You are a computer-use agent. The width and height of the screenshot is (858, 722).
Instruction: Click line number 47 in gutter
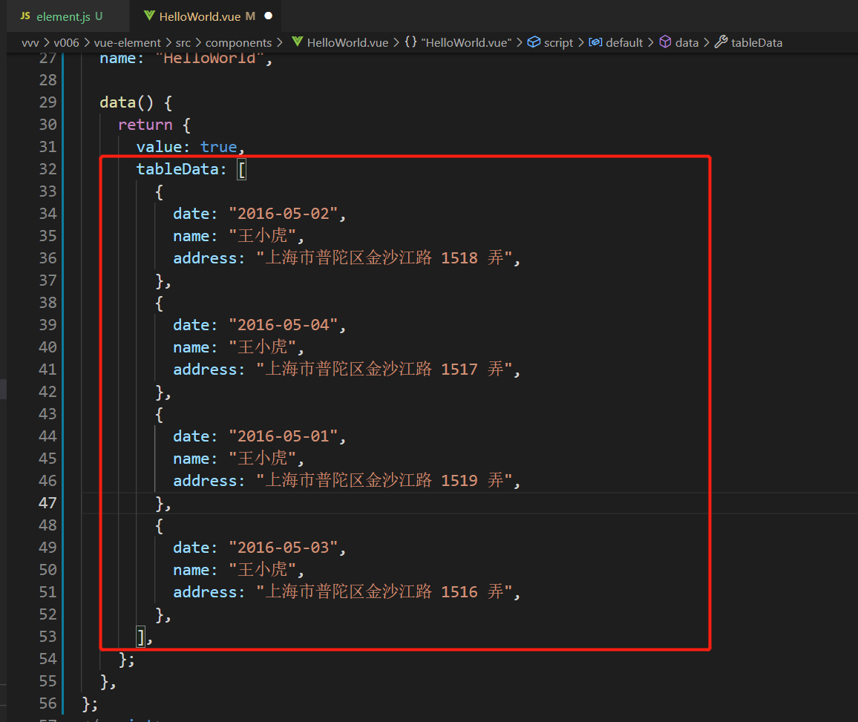click(x=48, y=502)
